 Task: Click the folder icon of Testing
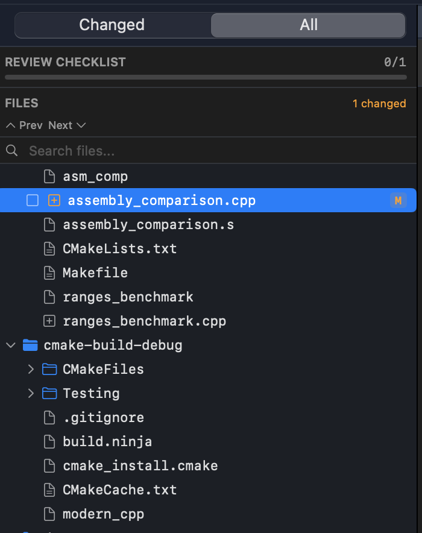(x=49, y=393)
